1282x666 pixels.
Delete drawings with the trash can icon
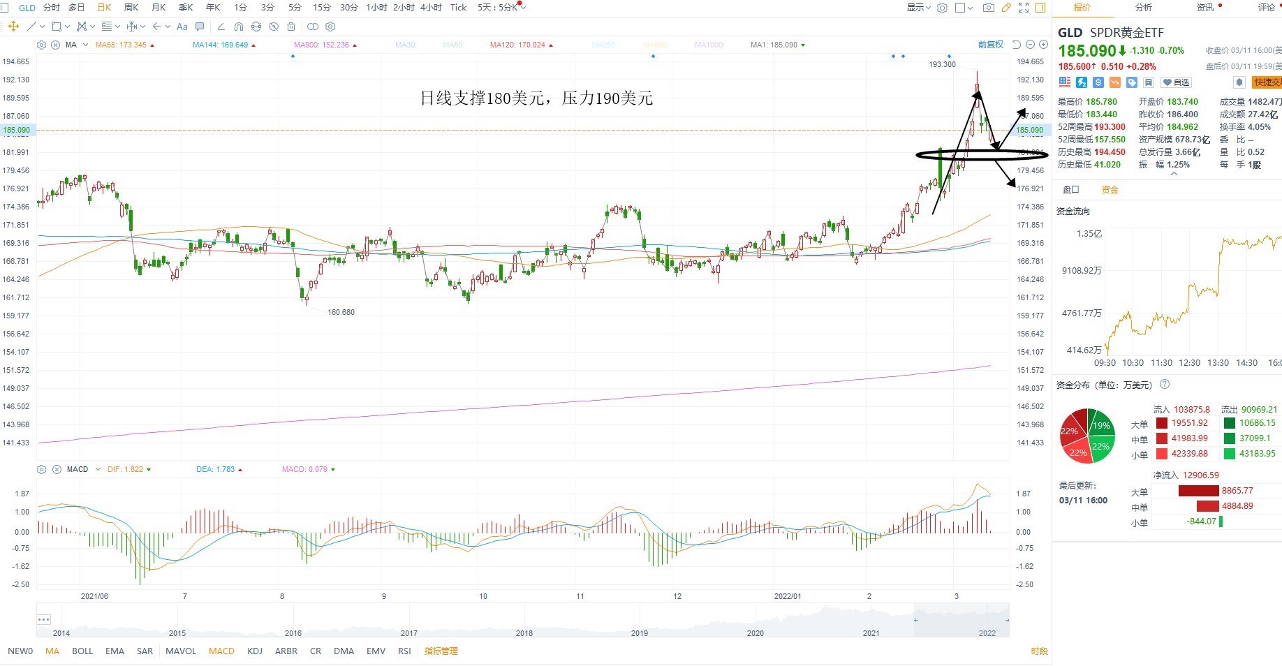tap(291, 27)
